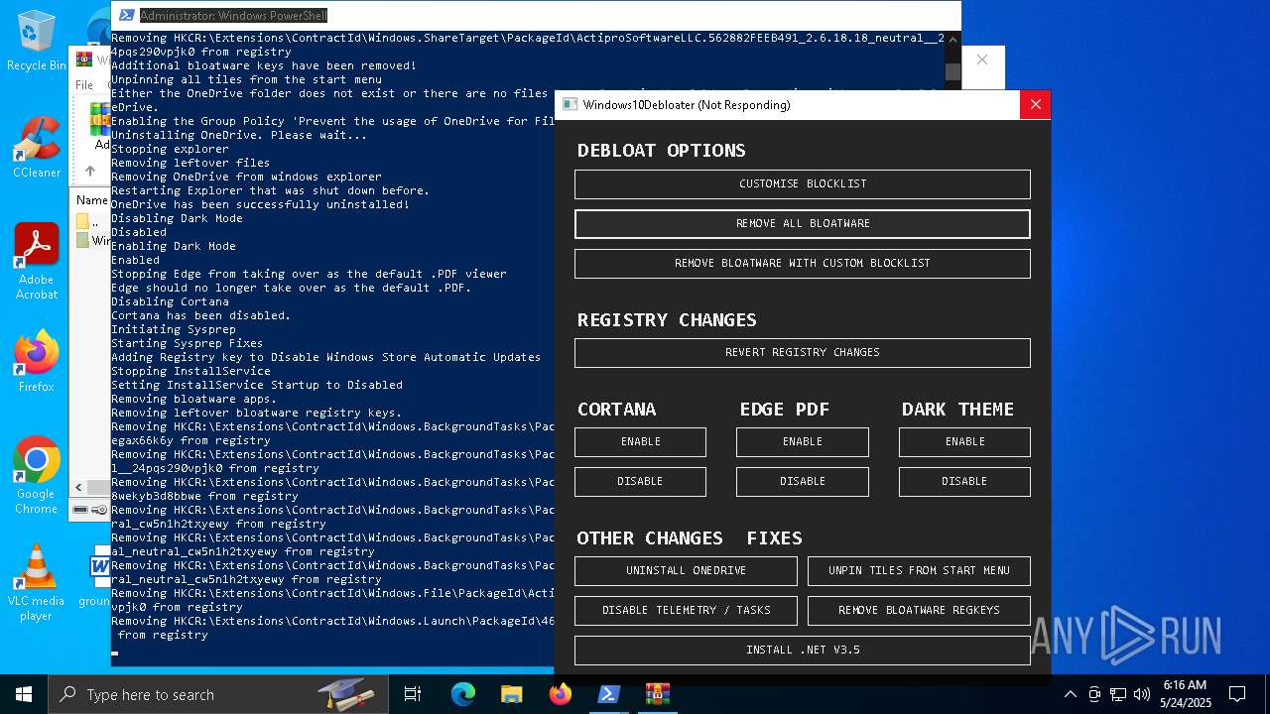Open File Explorer from the taskbar
The width and height of the screenshot is (1270, 714).
pyautogui.click(x=511, y=694)
